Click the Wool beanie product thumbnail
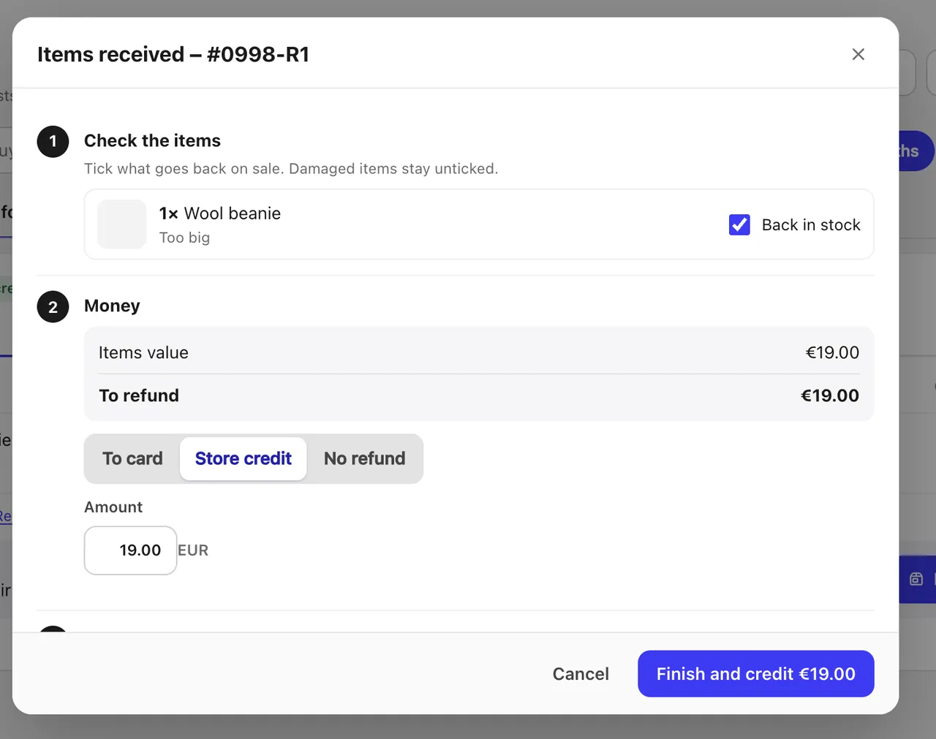The image size is (936, 739). 122,224
